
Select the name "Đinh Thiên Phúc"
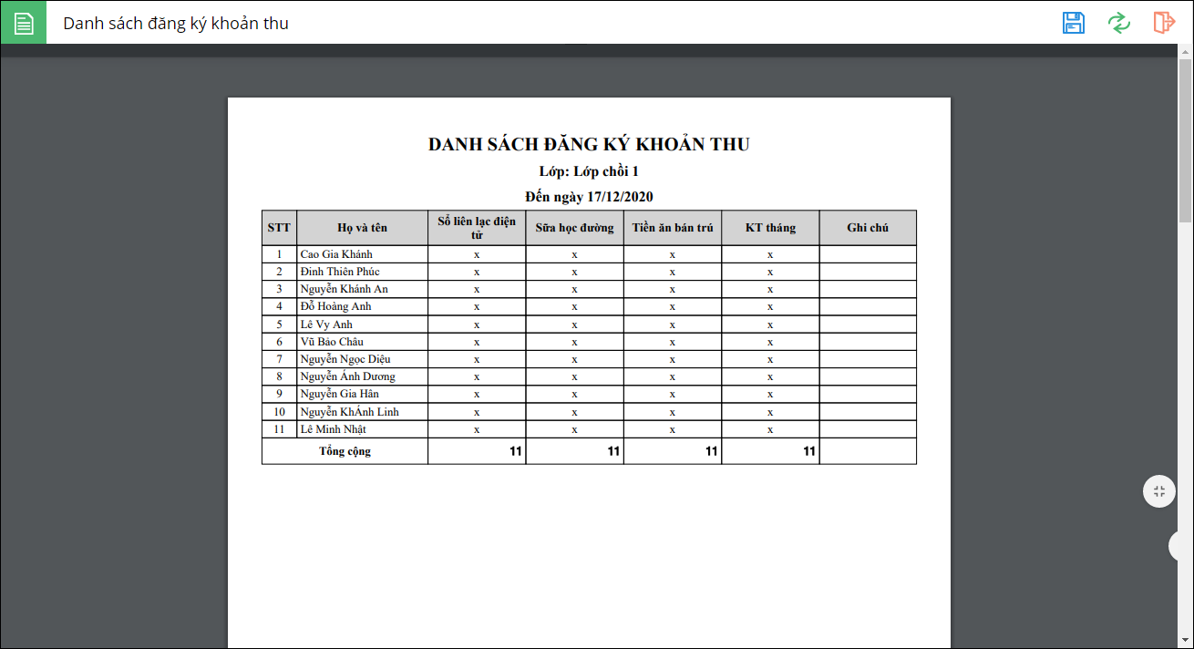click(x=340, y=272)
